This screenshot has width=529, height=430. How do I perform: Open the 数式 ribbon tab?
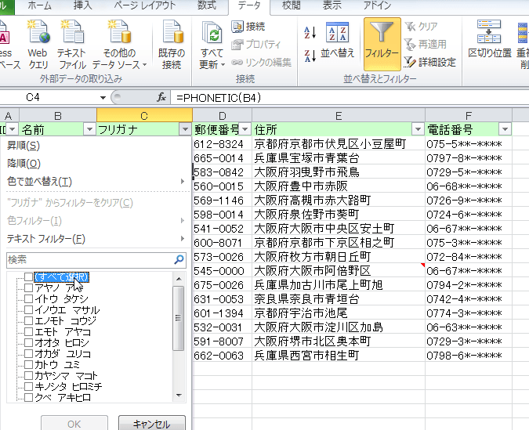pyautogui.click(x=206, y=5)
